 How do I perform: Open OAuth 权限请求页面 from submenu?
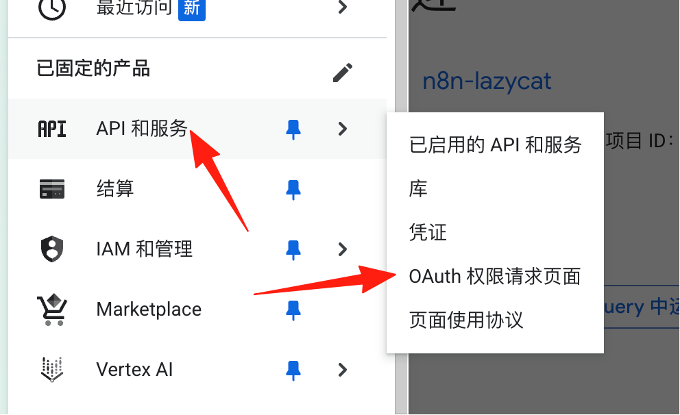(x=495, y=277)
